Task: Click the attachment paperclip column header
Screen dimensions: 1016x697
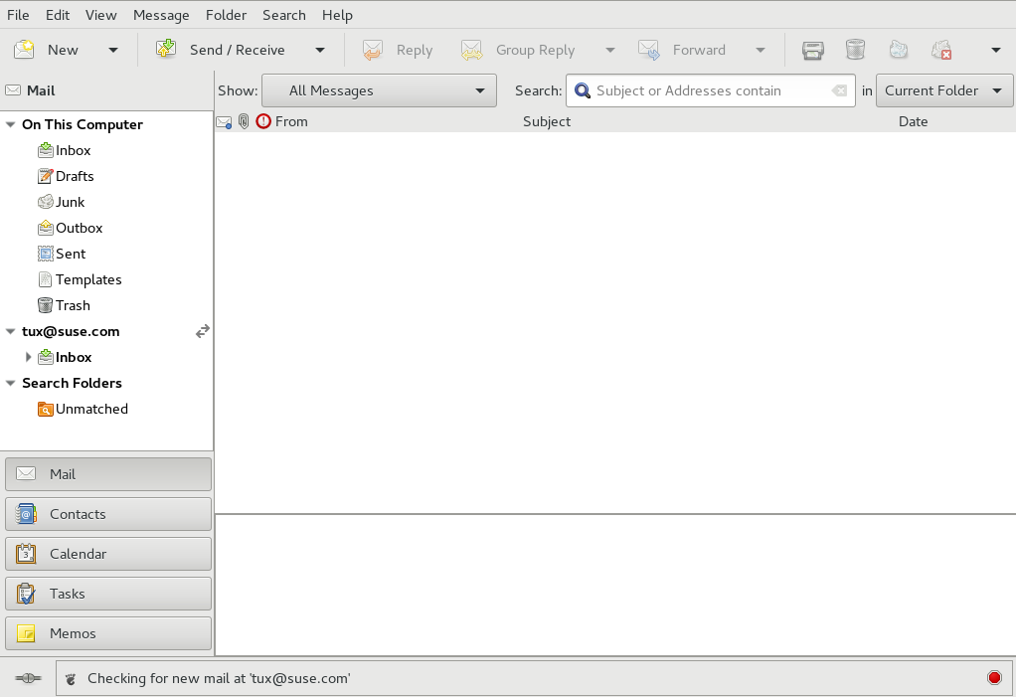Action: point(244,121)
